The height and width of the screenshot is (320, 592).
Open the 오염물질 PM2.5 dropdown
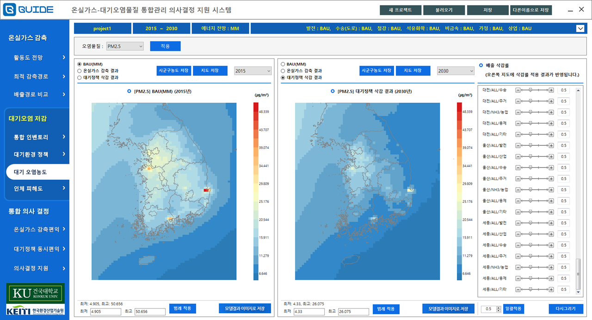pos(125,46)
